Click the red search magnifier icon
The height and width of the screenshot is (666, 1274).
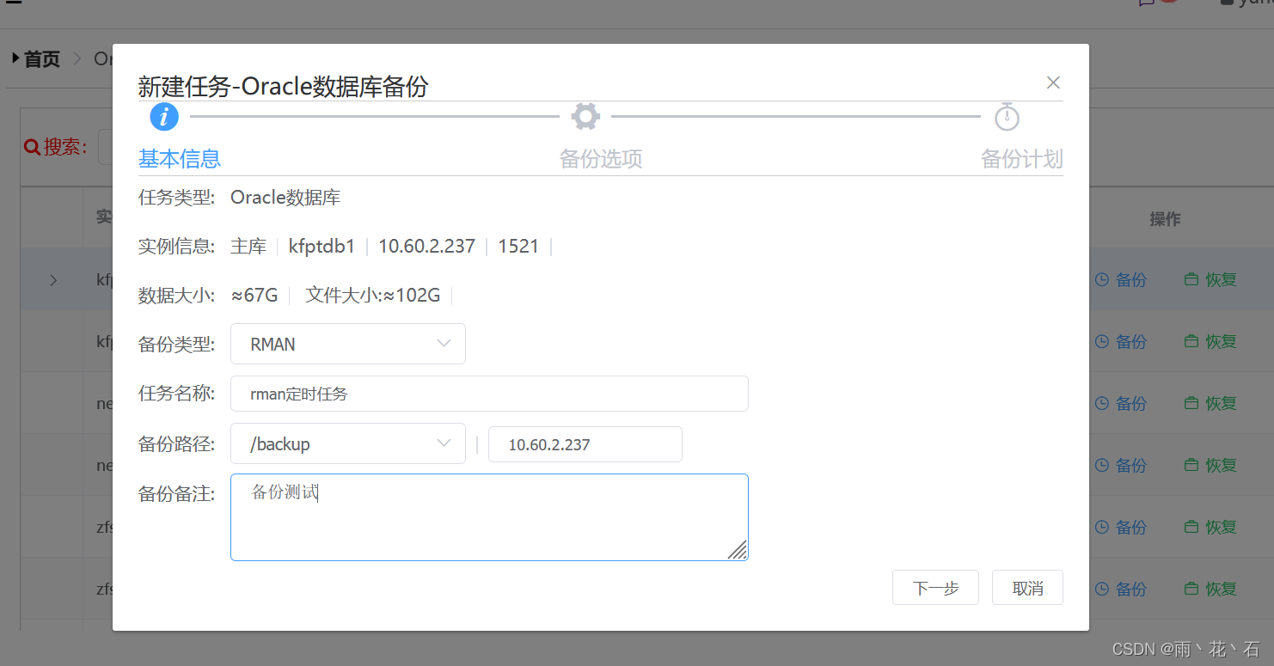[31, 146]
